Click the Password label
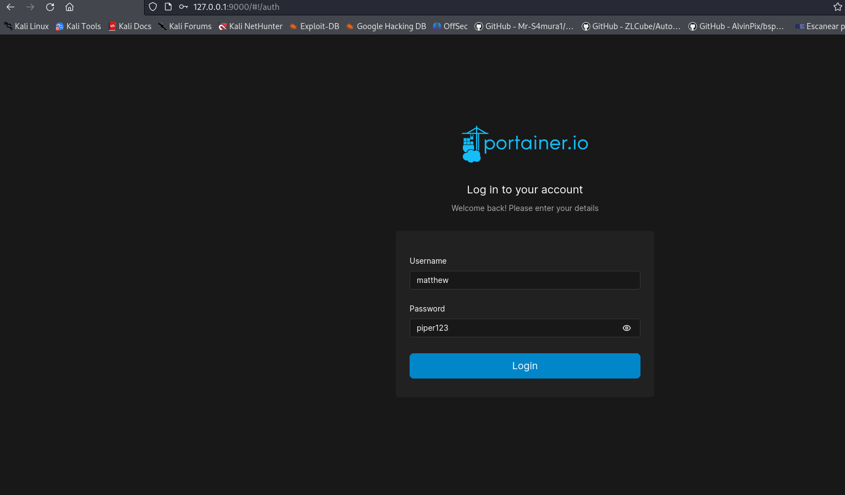The image size is (845, 495). click(427, 309)
